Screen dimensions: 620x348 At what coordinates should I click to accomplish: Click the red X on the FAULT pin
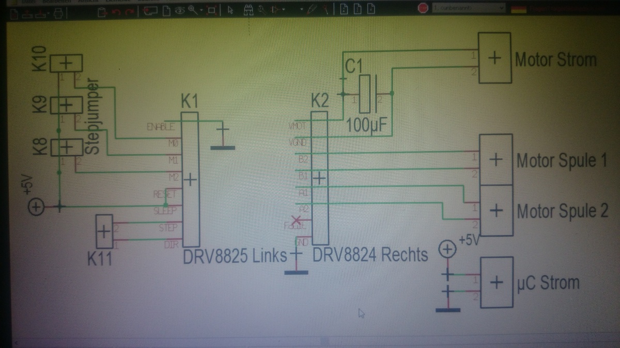coord(297,221)
